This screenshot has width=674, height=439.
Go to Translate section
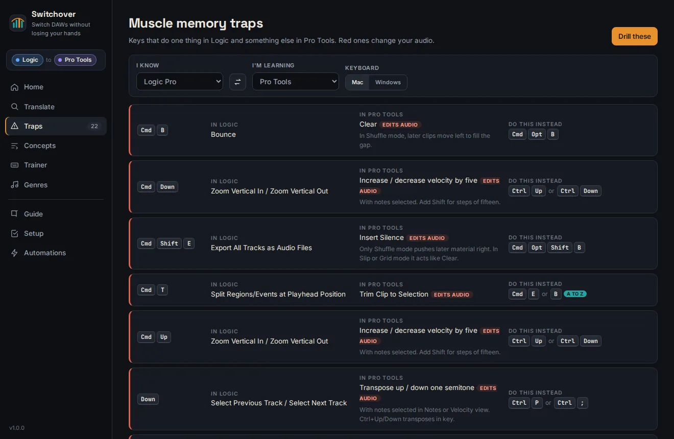click(x=56, y=107)
